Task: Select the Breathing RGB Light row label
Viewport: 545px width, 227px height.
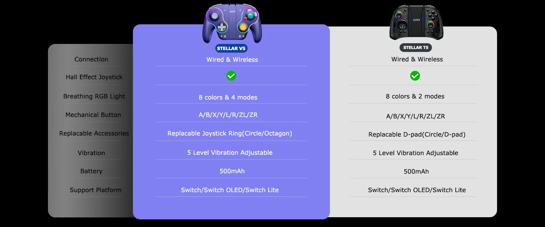Action: [x=94, y=96]
